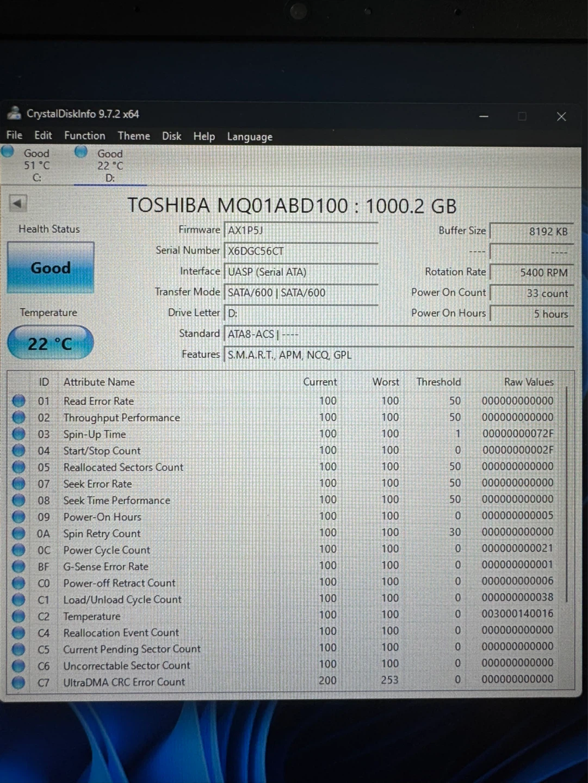
Task: Click status icon for Seek Time Performance
Action: (18, 500)
